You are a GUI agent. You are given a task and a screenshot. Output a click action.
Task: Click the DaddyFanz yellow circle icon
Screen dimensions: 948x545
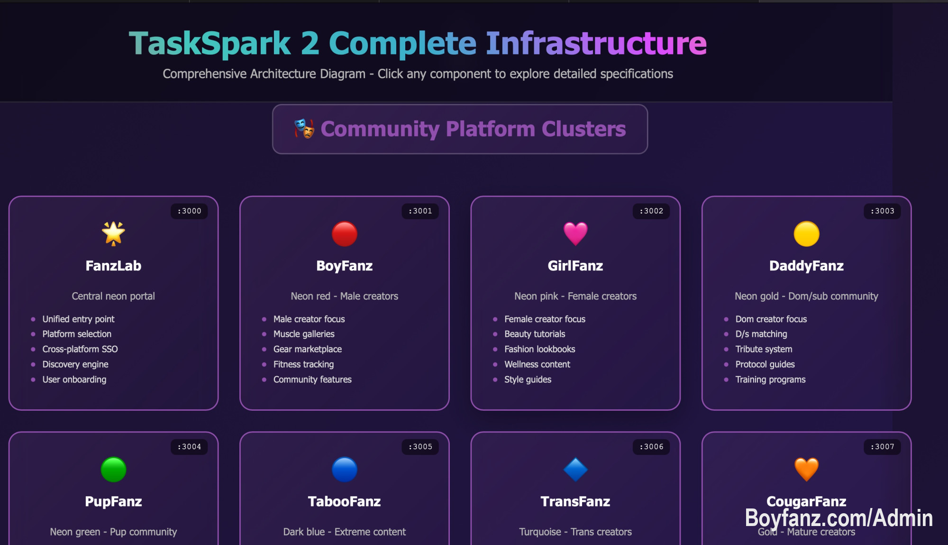(806, 233)
